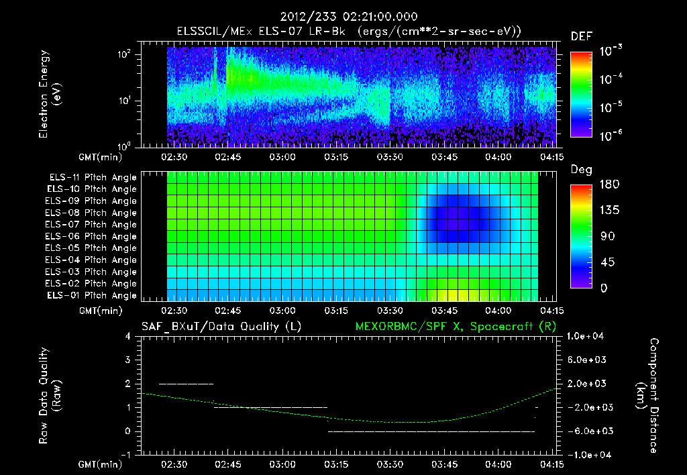The height and width of the screenshot is (475, 687).
Task: Click the 10^0 tick on electron energy axis
Action: (x=124, y=146)
